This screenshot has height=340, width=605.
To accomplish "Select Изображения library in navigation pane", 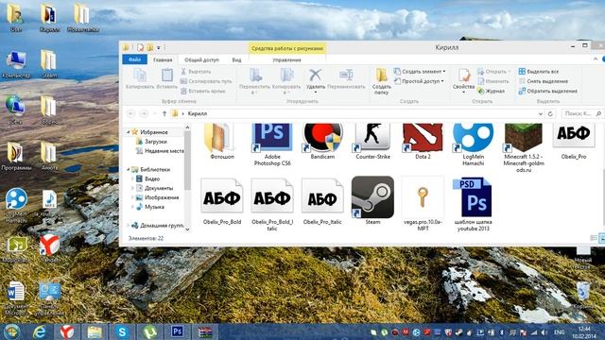I will click(x=158, y=197).
